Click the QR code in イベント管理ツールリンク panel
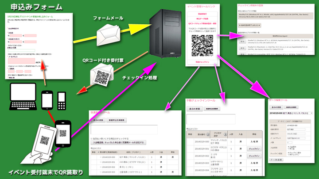 point(202,46)
